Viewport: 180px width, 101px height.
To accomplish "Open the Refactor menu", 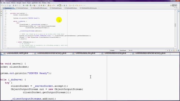I will (x=13, y=3).
